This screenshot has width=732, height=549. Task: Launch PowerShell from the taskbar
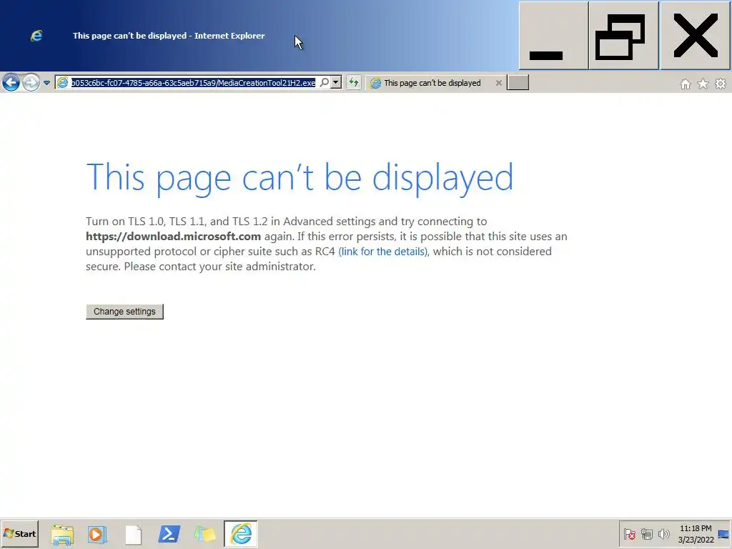click(x=169, y=534)
